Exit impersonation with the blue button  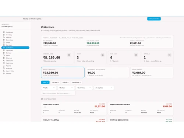point(154,19)
